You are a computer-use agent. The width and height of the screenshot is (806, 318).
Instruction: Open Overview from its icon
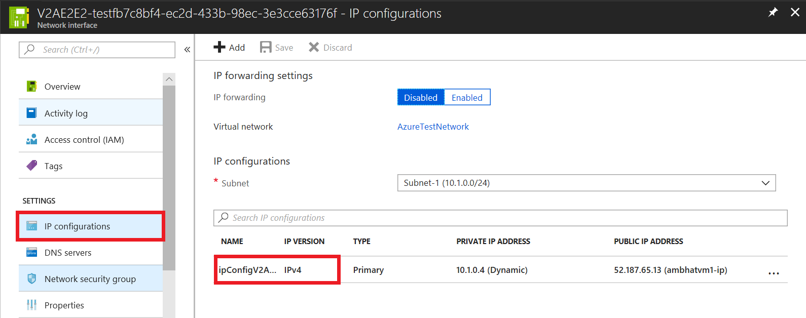[31, 86]
